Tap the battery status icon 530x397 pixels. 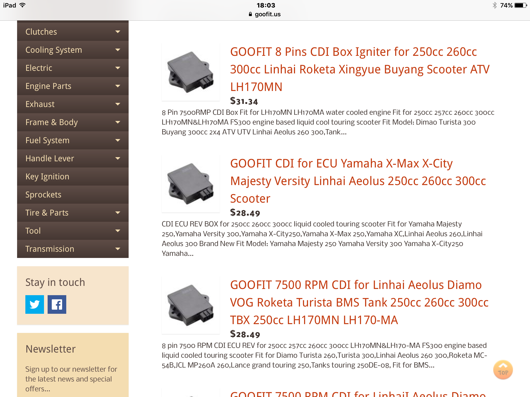pyautogui.click(x=521, y=5)
